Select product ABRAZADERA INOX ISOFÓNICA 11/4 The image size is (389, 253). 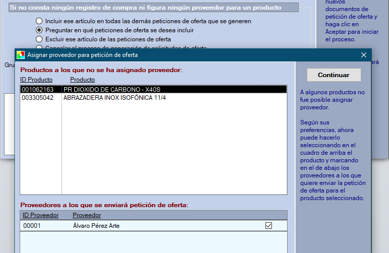pyautogui.click(x=114, y=97)
